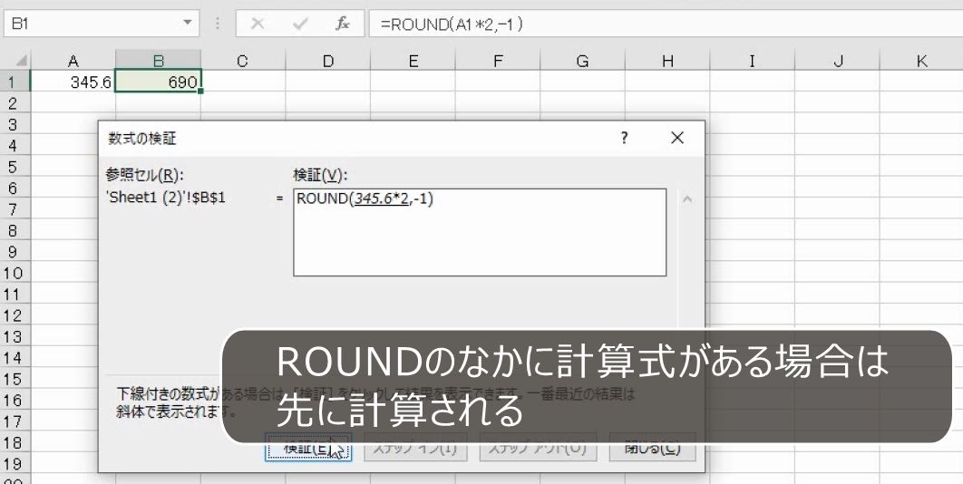Close the 数式の検証 dialog with X
Image resolution: width=963 pixels, height=484 pixels.
(677, 138)
